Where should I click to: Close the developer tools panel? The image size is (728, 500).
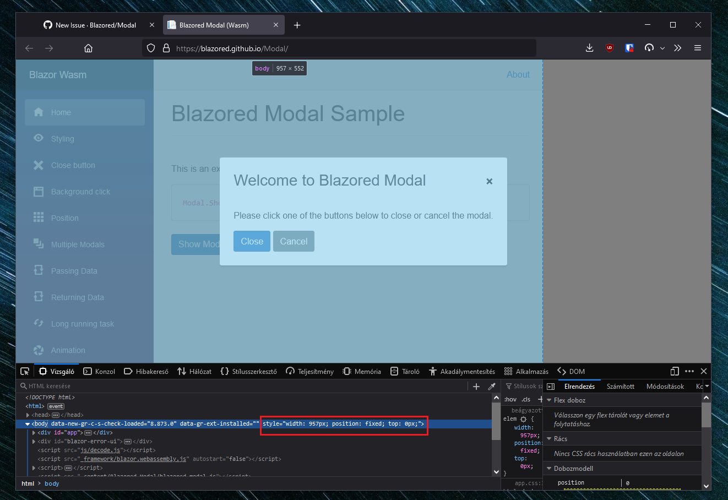[704, 372]
